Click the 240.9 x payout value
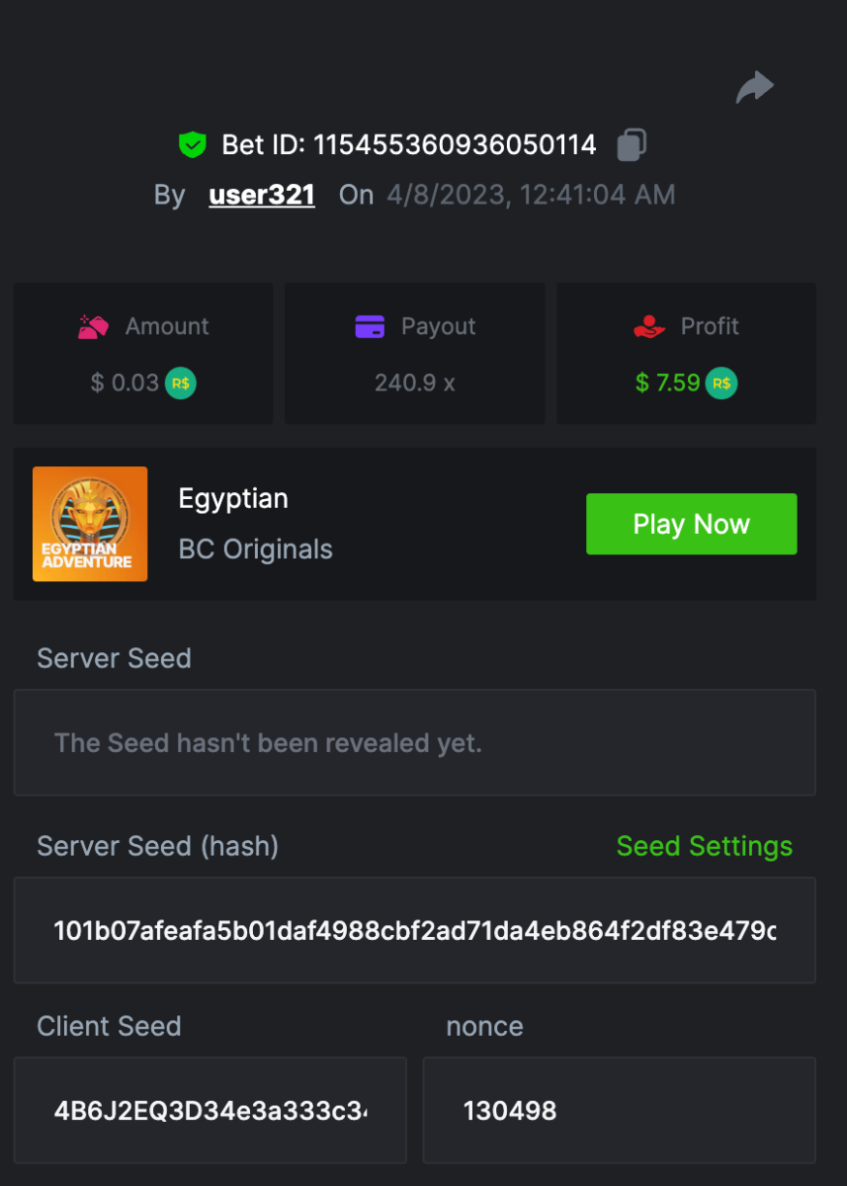Image resolution: width=847 pixels, height=1186 pixels. pyautogui.click(x=414, y=383)
